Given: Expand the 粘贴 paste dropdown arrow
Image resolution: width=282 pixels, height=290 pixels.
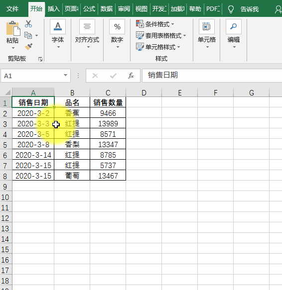Looking at the screenshot, I should point(13,48).
